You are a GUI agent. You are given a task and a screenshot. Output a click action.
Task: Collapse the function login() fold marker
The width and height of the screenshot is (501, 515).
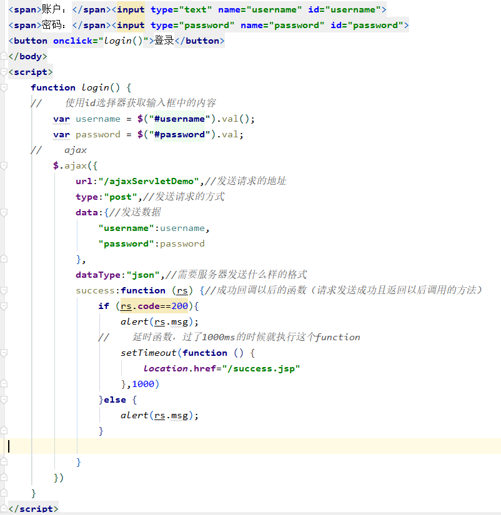tap(4, 87)
